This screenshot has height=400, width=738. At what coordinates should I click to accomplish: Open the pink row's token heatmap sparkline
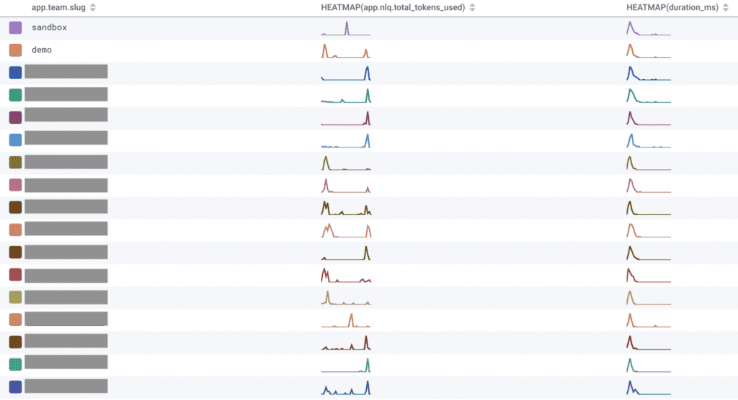(x=346, y=186)
